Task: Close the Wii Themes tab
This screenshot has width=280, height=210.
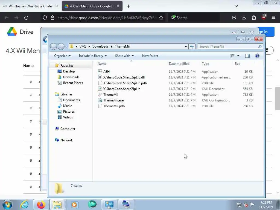Action: pos(57,6)
